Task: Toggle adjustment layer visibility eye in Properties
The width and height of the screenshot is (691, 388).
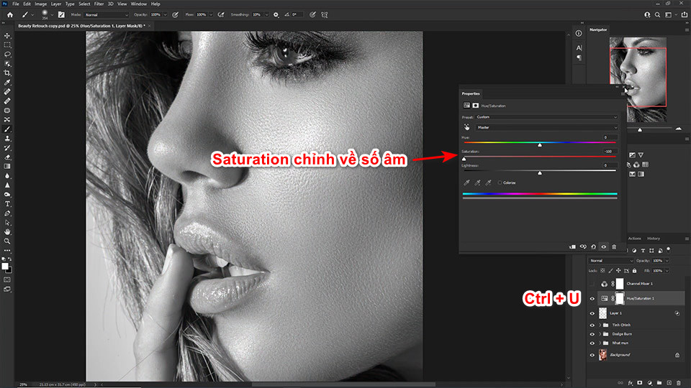Action: (604, 246)
